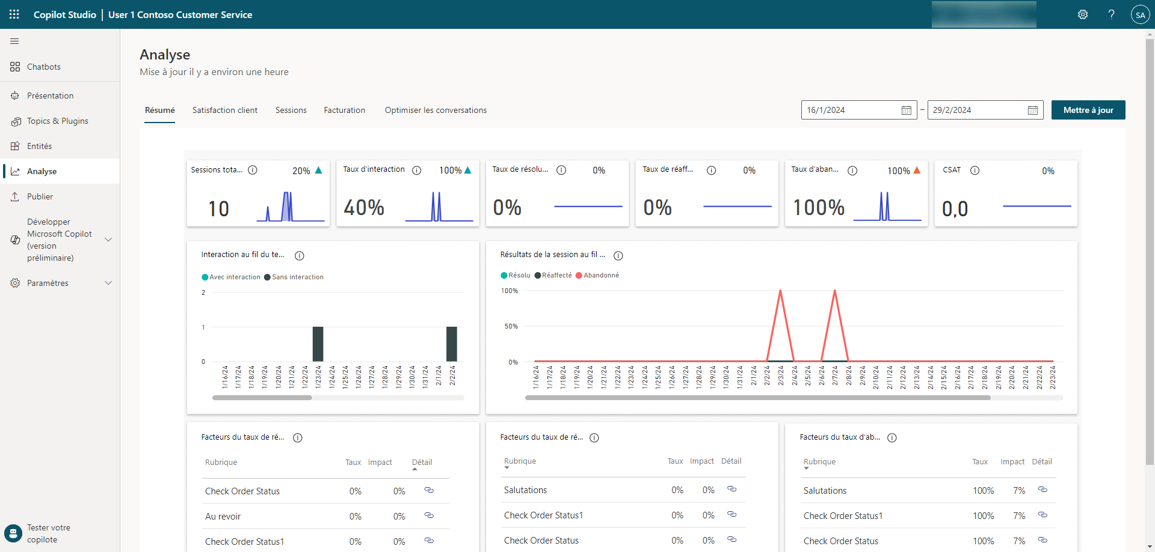This screenshot has width=1155, height=552.
Task: Sort middle table by Rubrique column
Action: pyautogui.click(x=520, y=461)
